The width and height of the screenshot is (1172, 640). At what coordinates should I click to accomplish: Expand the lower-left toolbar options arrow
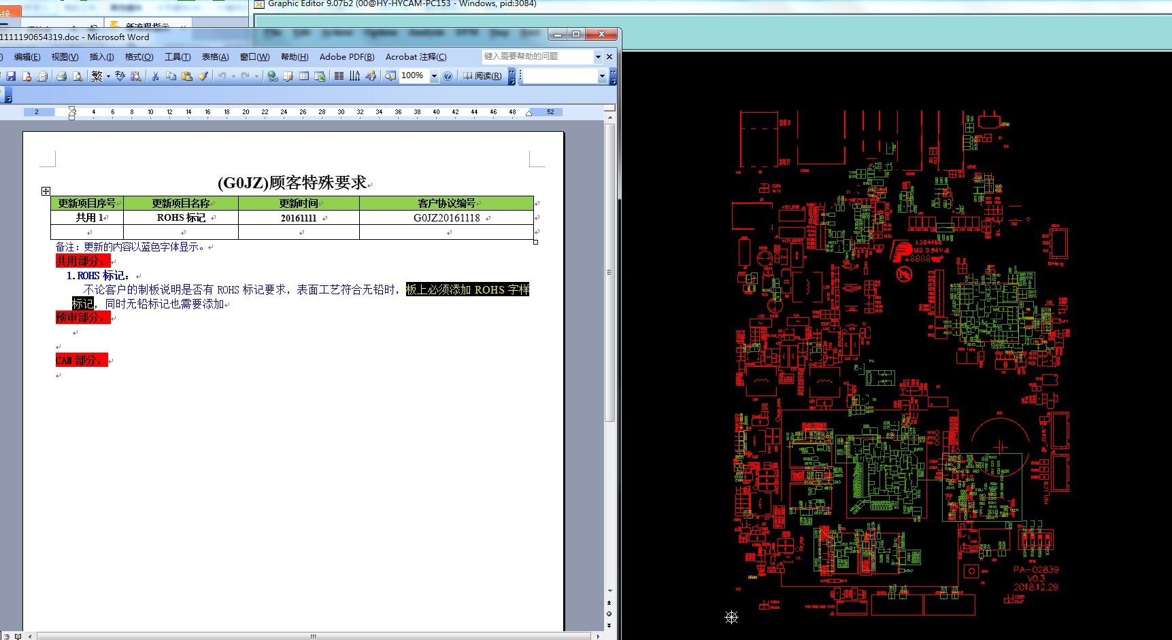(x=8, y=96)
